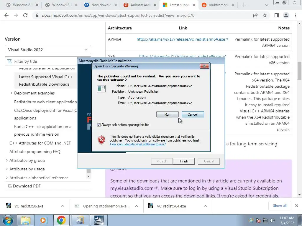Open Windows Explorer from the taskbar
Image resolution: width=302 pixels, height=226 pixels.
click(x=25, y=220)
